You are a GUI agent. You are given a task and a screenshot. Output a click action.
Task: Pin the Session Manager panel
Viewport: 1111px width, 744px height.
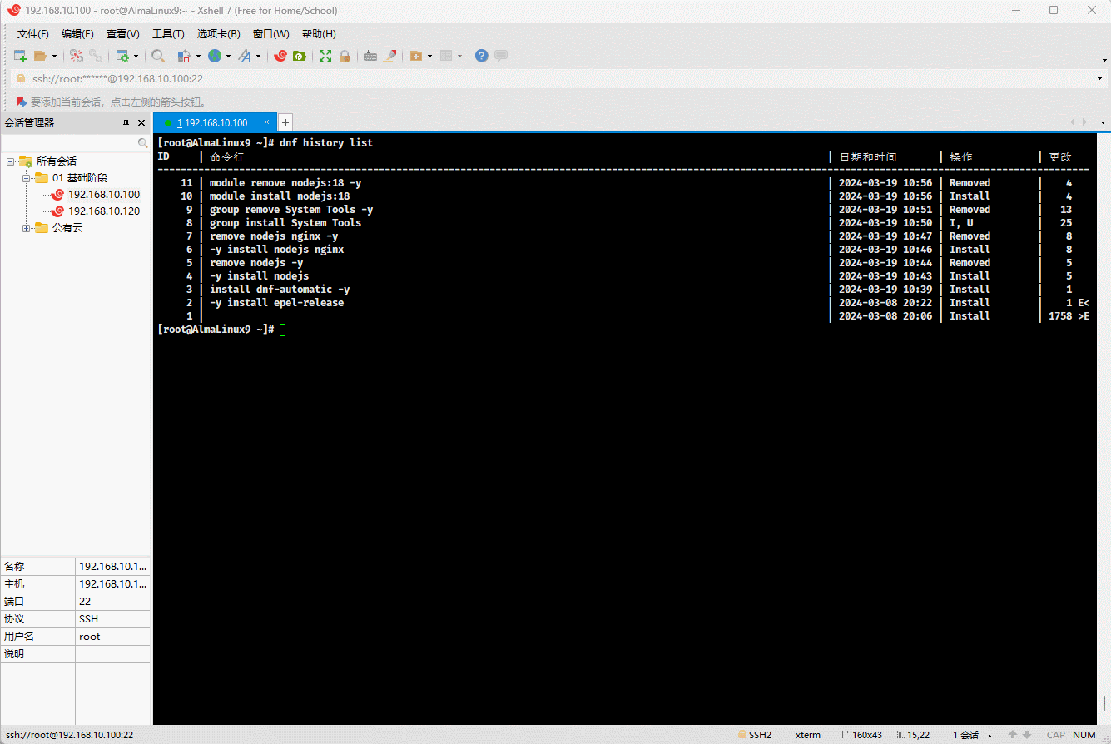126,122
